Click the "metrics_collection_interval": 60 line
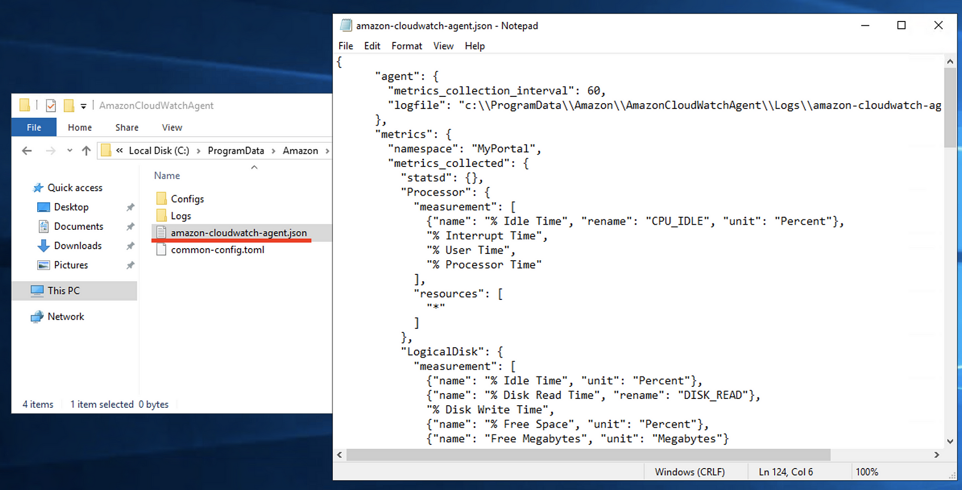 click(x=497, y=91)
